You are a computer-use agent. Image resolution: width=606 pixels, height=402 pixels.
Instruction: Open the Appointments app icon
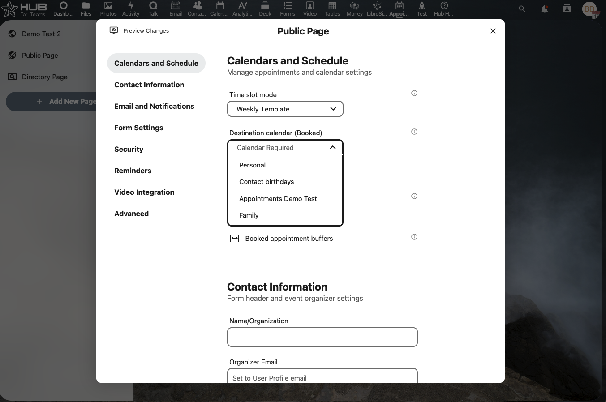pos(399,9)
